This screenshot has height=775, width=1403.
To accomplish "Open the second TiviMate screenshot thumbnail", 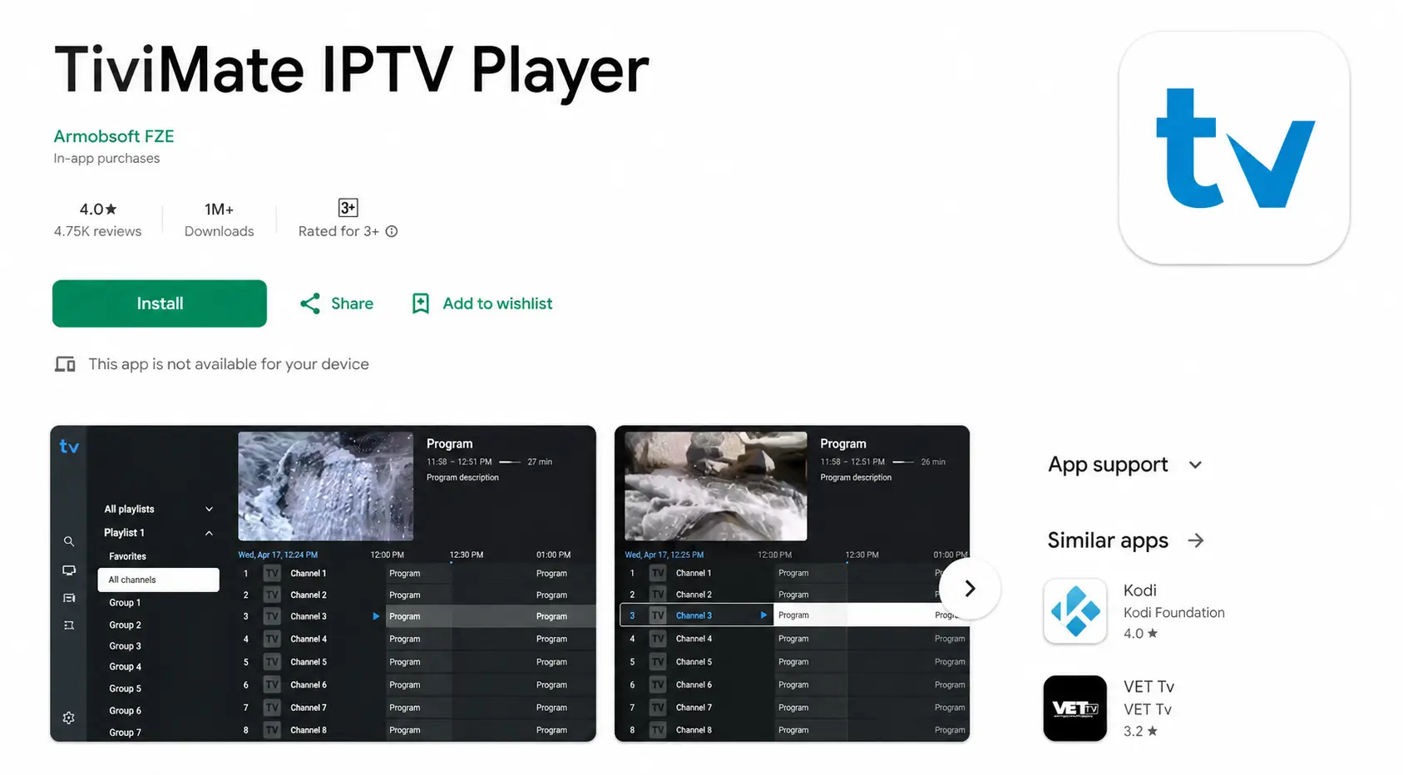I will 792,584.
